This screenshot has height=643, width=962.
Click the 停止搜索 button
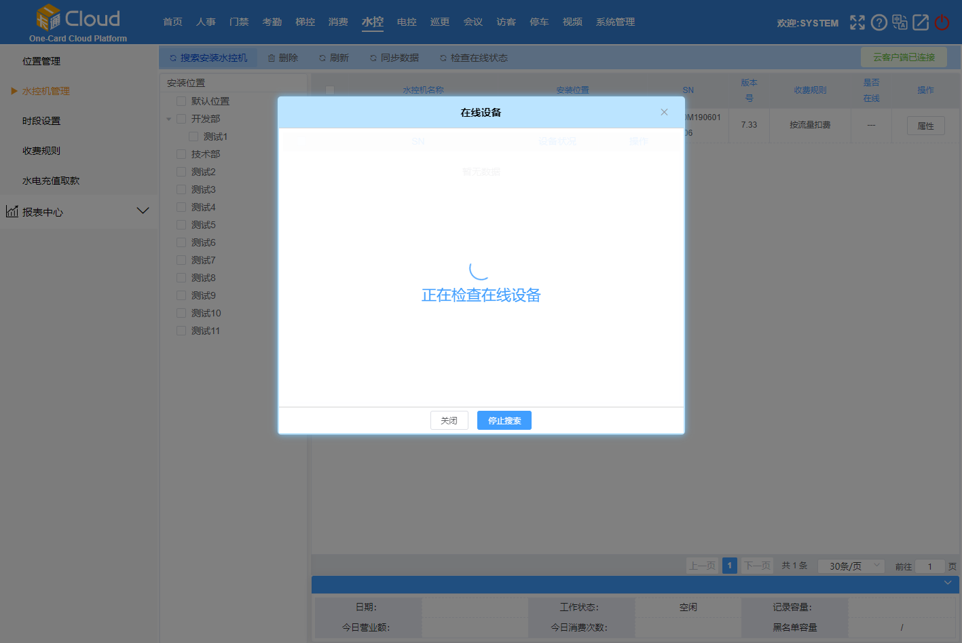[x=504, y=420]
